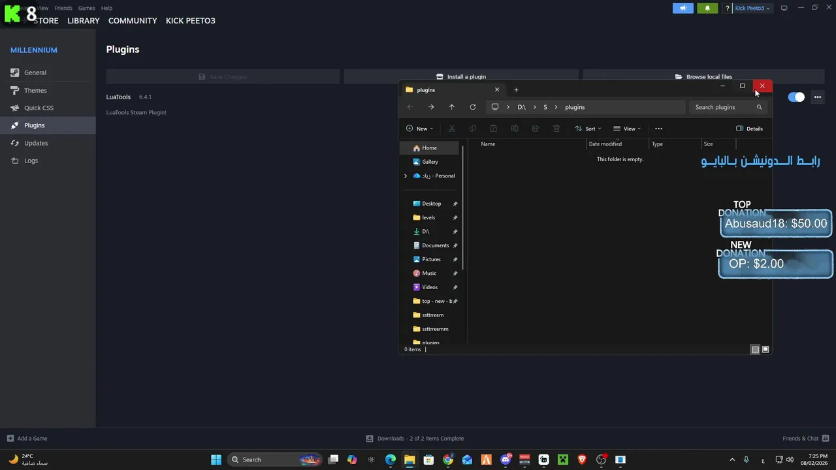Refresh the Explorer folder
The width and height of the screenshot is (836, 470).
(473, 107)
